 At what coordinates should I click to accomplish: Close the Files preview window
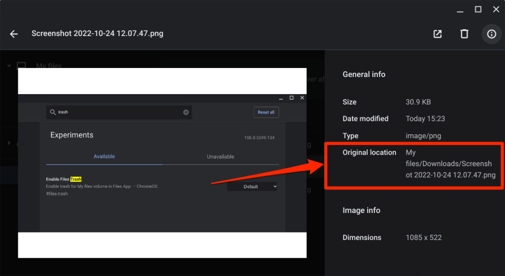496,9
